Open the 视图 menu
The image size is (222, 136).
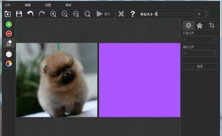(48, 5)
